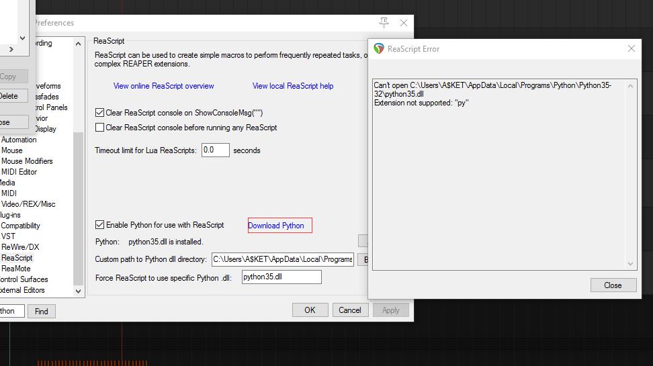Select ReWire/DX in the preferences tree

point(20,247)
